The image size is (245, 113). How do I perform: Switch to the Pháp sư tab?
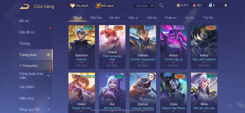point(171,18)
